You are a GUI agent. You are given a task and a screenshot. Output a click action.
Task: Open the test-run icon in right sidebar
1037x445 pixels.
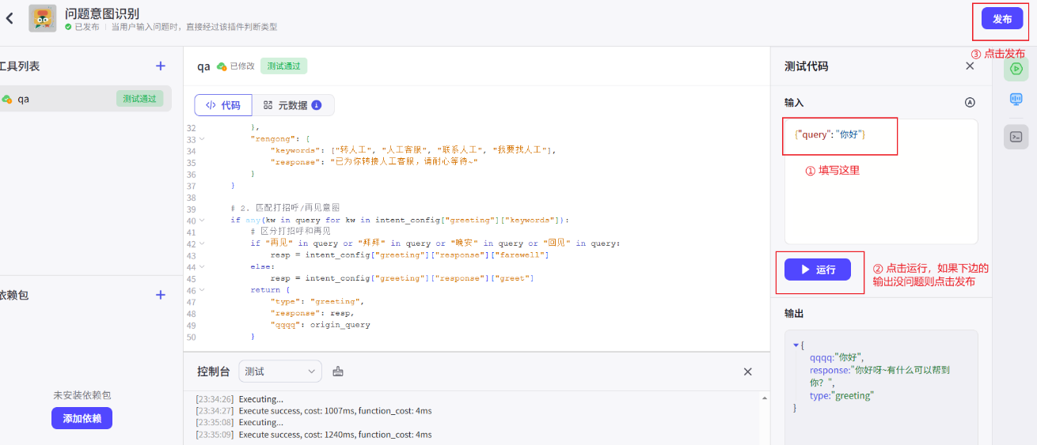coord(1016,69)
